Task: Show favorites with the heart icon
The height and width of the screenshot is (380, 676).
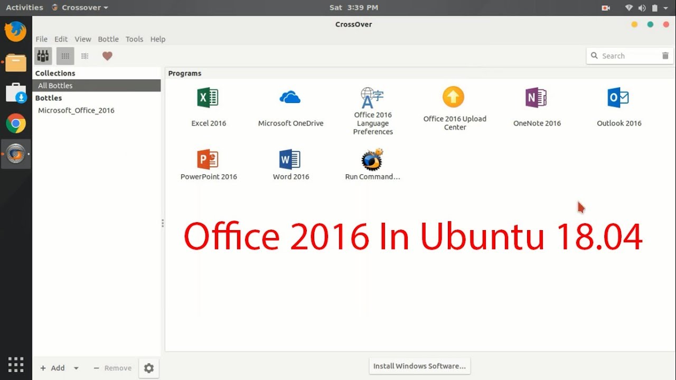Action: point(107,56)
